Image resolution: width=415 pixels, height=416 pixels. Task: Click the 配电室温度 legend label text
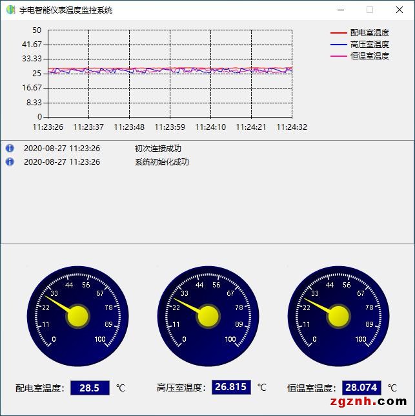(369, 33)
